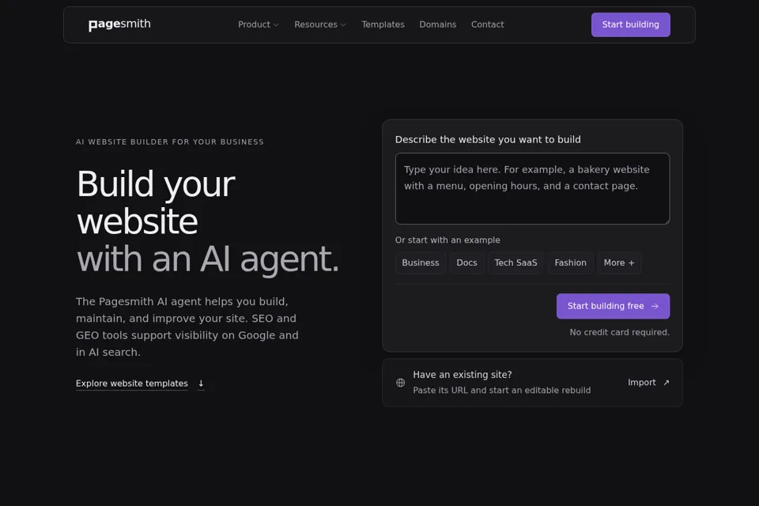Viewport: 759px width, 506px height.
Task: Focus the website idea text area
Action: point(532,188)
